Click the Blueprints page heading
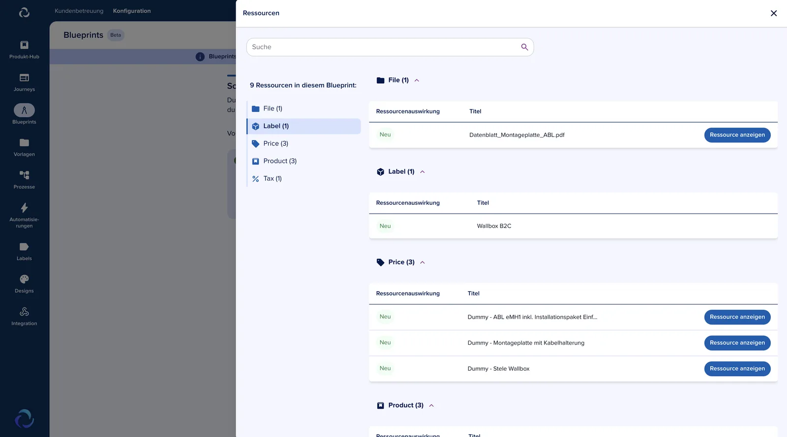 (83, 35)
